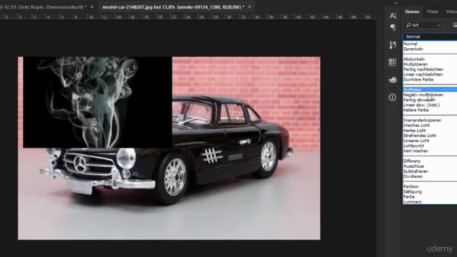Switch to the Pfade tab
Screen dimensions: 457x257
433,11
